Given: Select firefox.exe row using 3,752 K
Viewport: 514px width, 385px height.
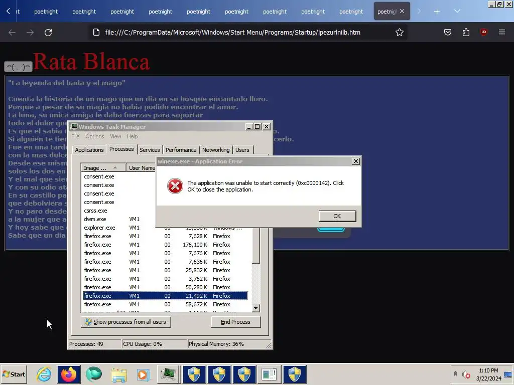Looking at the screenshot, I should click(x=165, y=279).
